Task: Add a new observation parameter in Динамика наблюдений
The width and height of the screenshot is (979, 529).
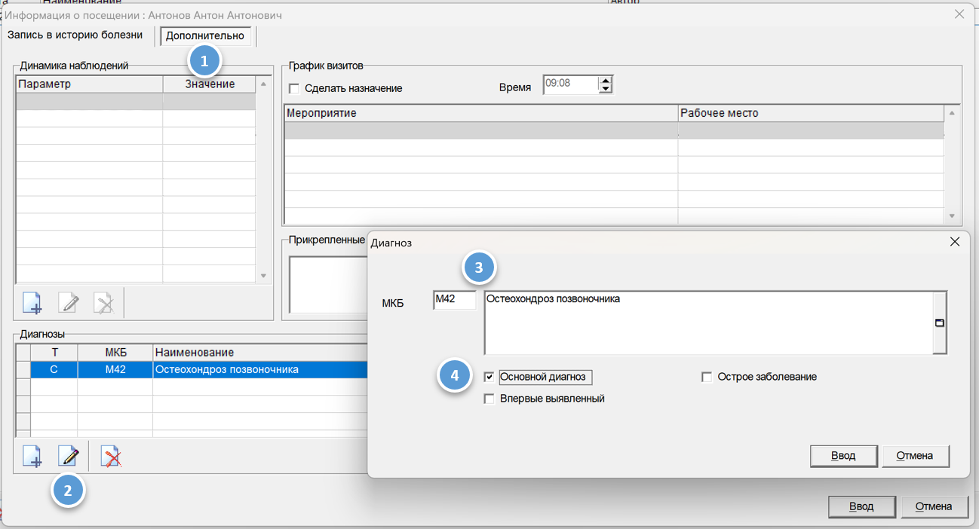Action: 32,303
